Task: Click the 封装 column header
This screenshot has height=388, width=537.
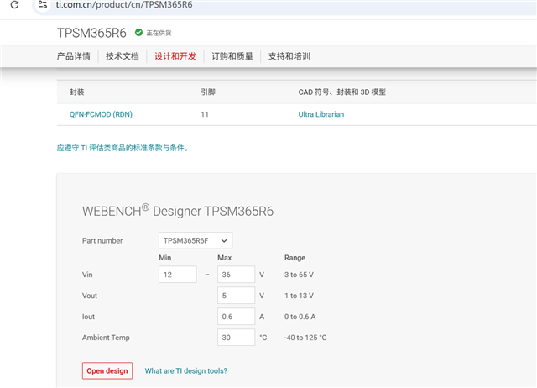Action: (x=76, y=92)
